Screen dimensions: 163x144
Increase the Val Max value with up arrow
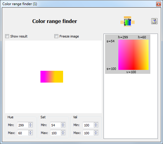(x=96, y=132)
